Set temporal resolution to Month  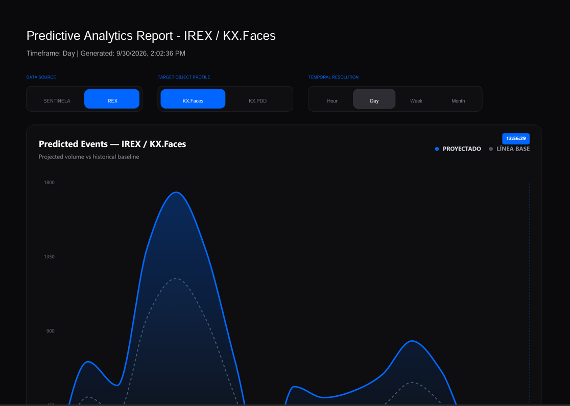pyautogui.click(x=458, y=100)
